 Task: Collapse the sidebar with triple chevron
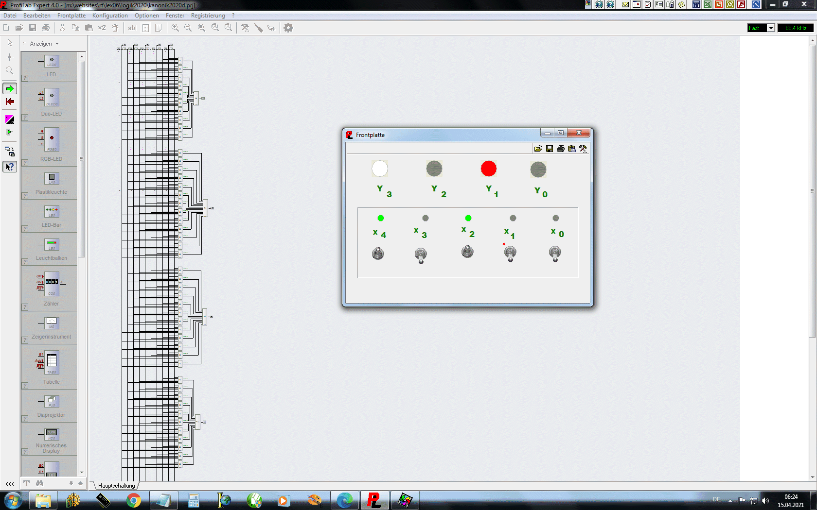[10, 484]
